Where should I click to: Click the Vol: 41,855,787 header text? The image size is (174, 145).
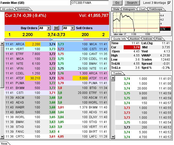[94, 16]
